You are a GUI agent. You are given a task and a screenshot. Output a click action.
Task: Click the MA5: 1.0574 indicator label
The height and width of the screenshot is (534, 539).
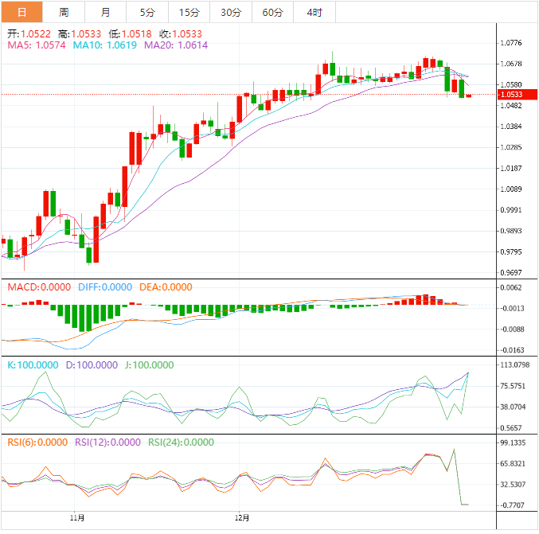click(x=37, y=46)
